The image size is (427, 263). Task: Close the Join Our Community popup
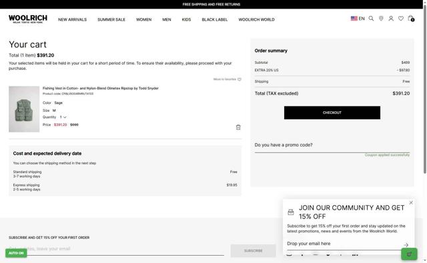click(x=411, y=202)
